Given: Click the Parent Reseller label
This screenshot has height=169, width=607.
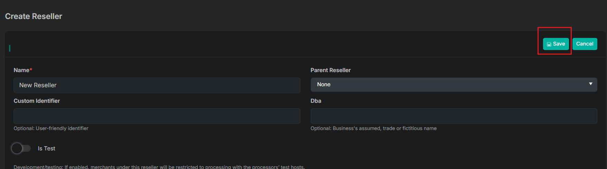Looking at the screenshot, I should (330, 70).
